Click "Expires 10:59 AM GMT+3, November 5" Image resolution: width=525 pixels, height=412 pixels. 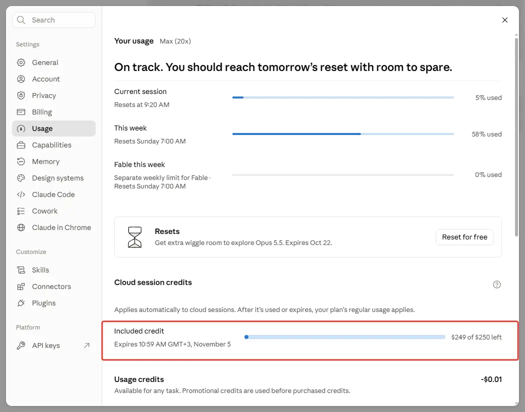172,344
